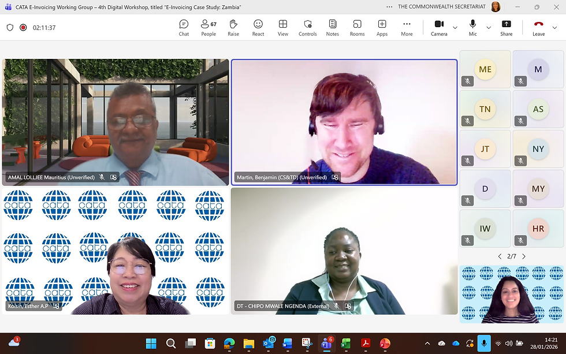Expand the Leave options arrow
This screenshot has height=354, width=566.
tap(555, 28)
